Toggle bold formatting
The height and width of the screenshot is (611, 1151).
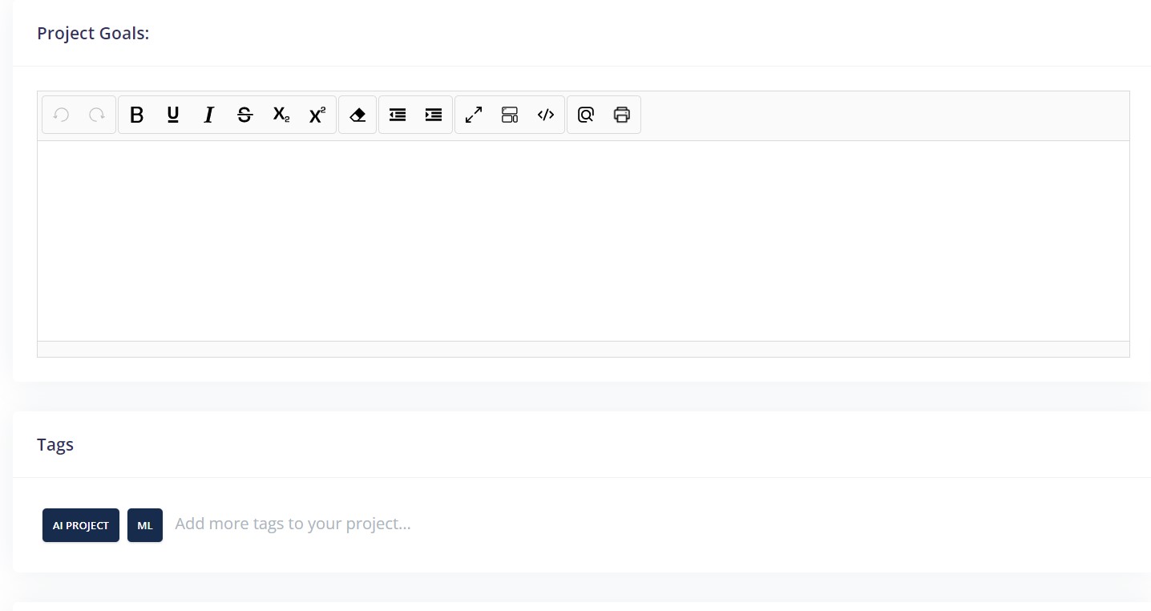[x=137, y=115]
